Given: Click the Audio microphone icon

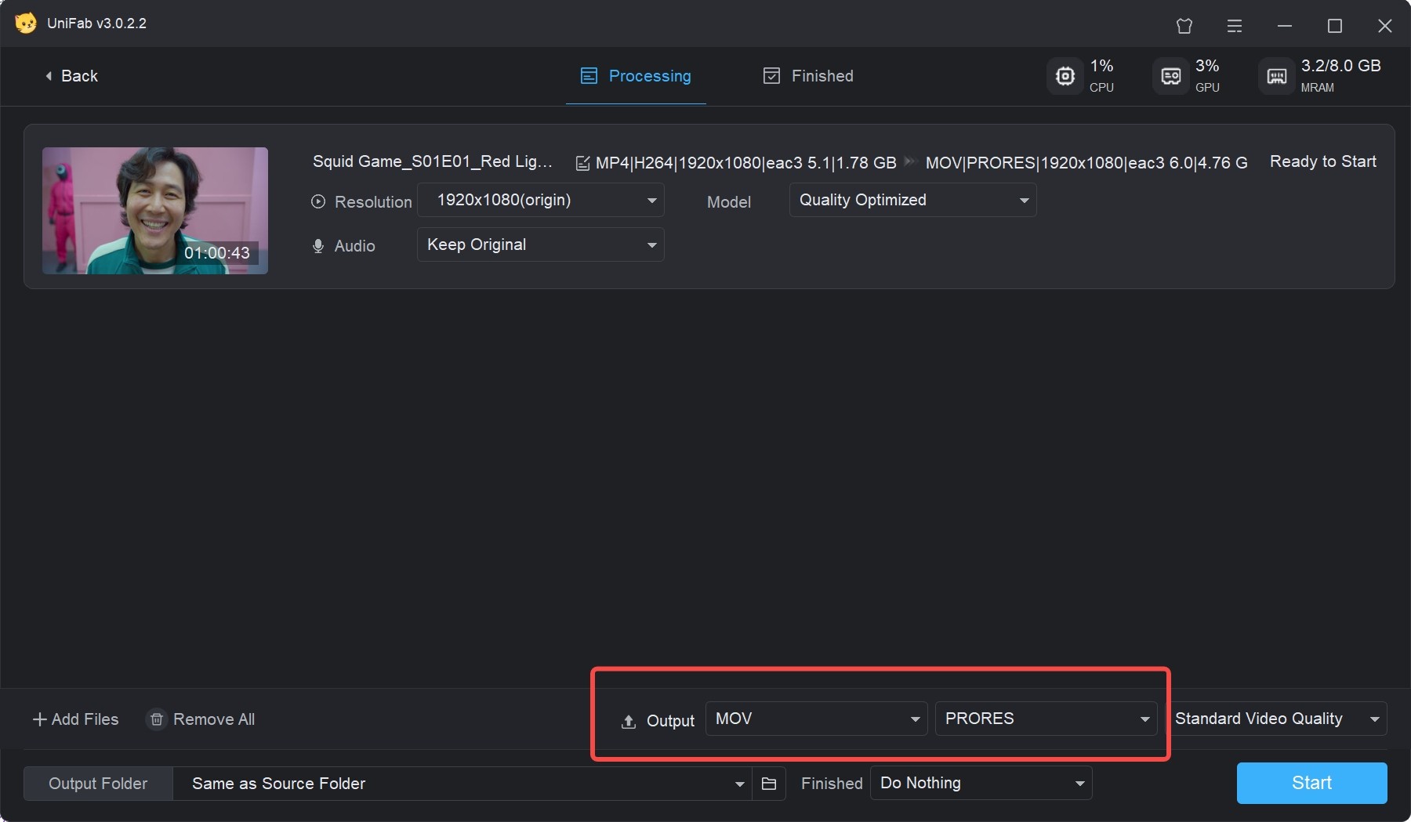Looking at the screenshot, I should click(x=318, y=246).
